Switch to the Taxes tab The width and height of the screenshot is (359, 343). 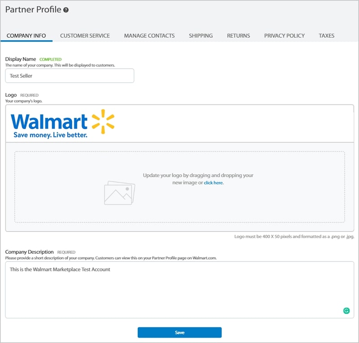click(327, 35)
